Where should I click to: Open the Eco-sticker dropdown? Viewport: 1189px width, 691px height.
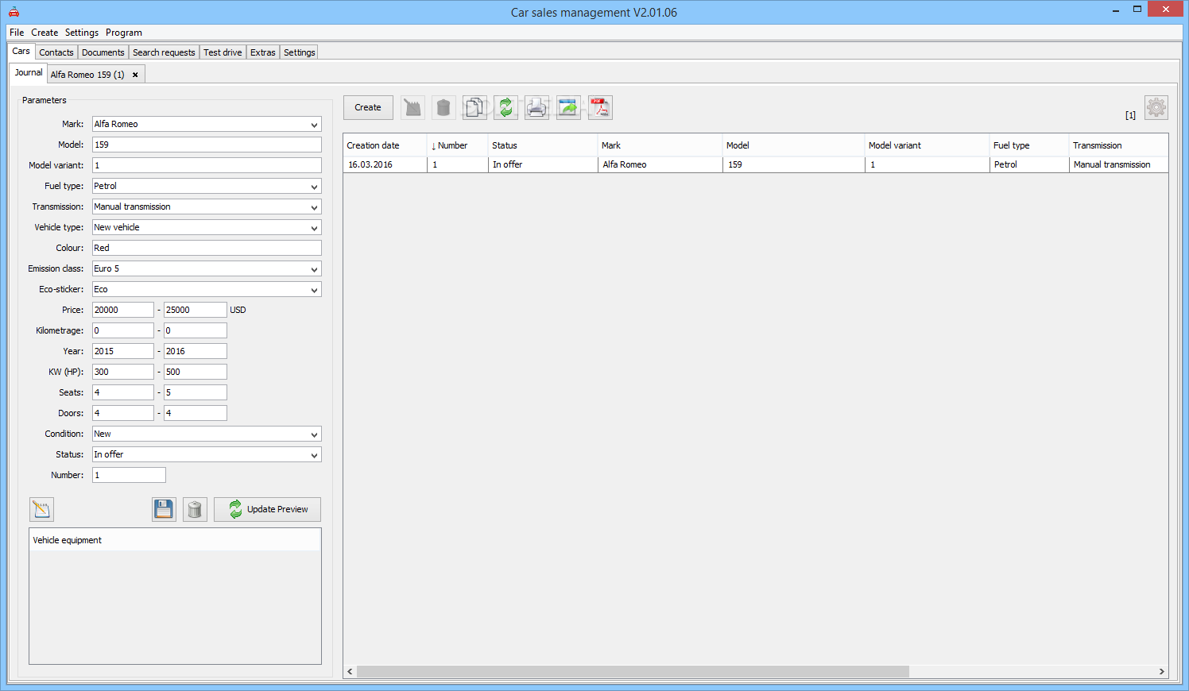315,290
